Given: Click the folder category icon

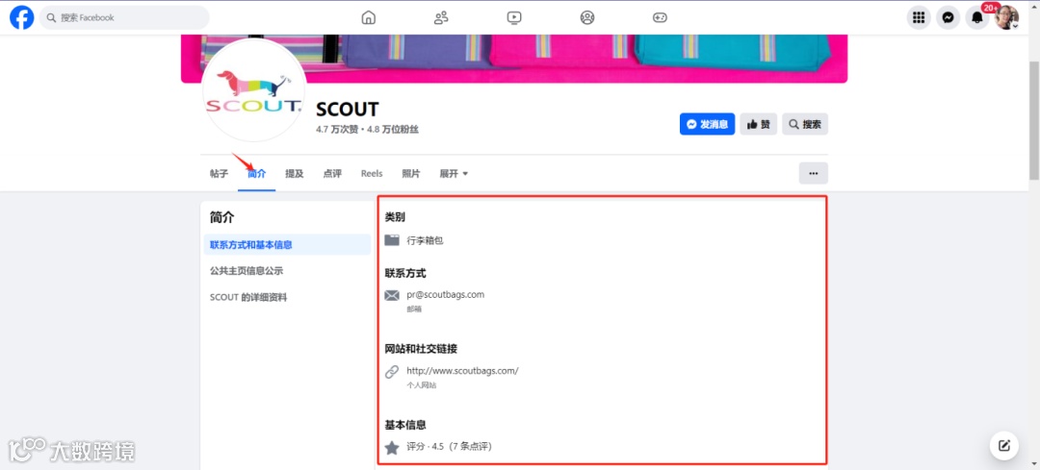Looking at the screenshot, I should tap(392, 240).
